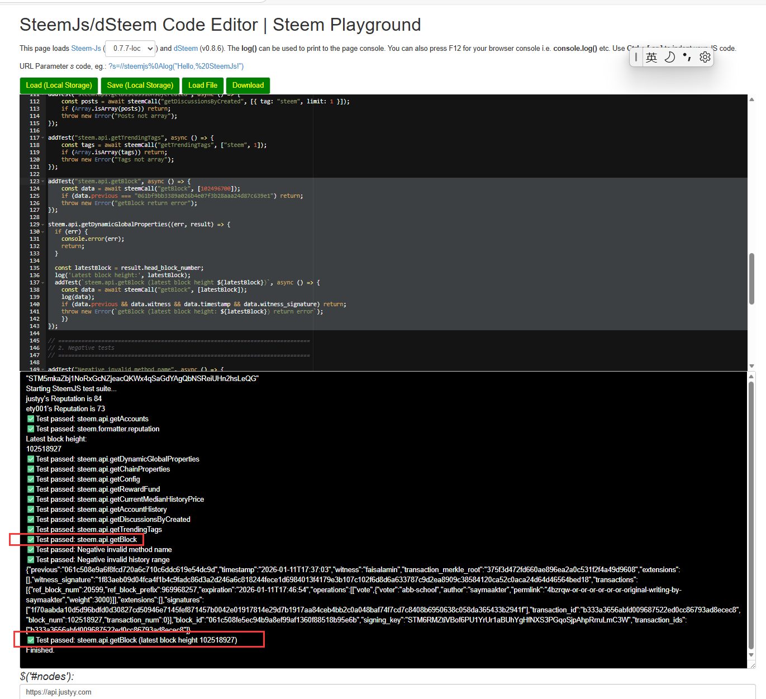Click the IME toolbar drag handle bar
The height and width of the screenshot is (699, 766).
pos(636,57)
